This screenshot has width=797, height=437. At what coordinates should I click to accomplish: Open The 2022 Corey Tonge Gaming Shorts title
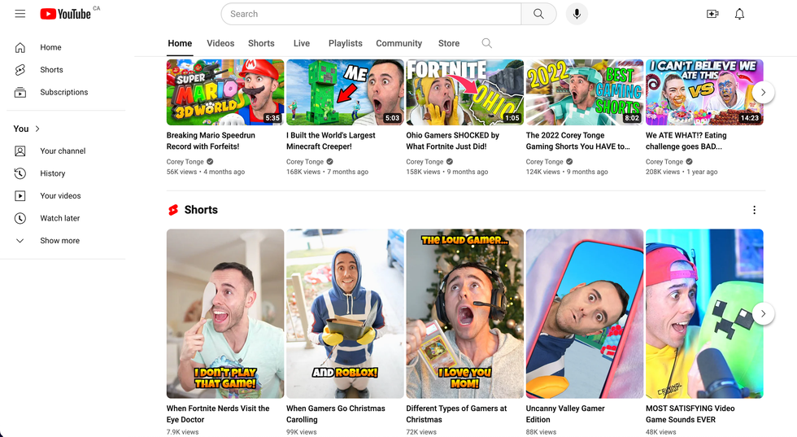pos(578,141)
